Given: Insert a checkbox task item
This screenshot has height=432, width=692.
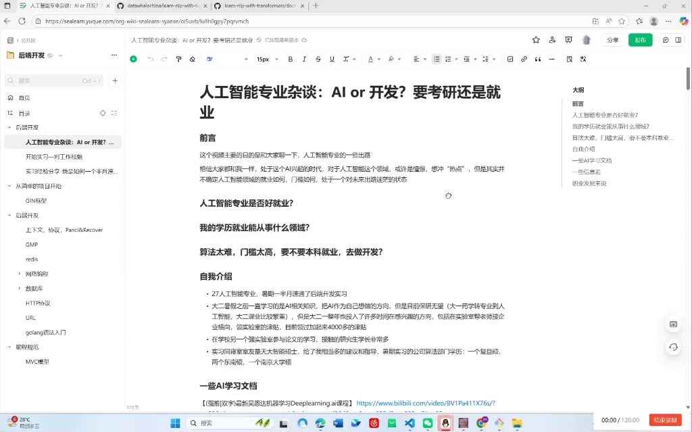Looking at the screenshot, I should pyautogui.click(x=510, y=59).
